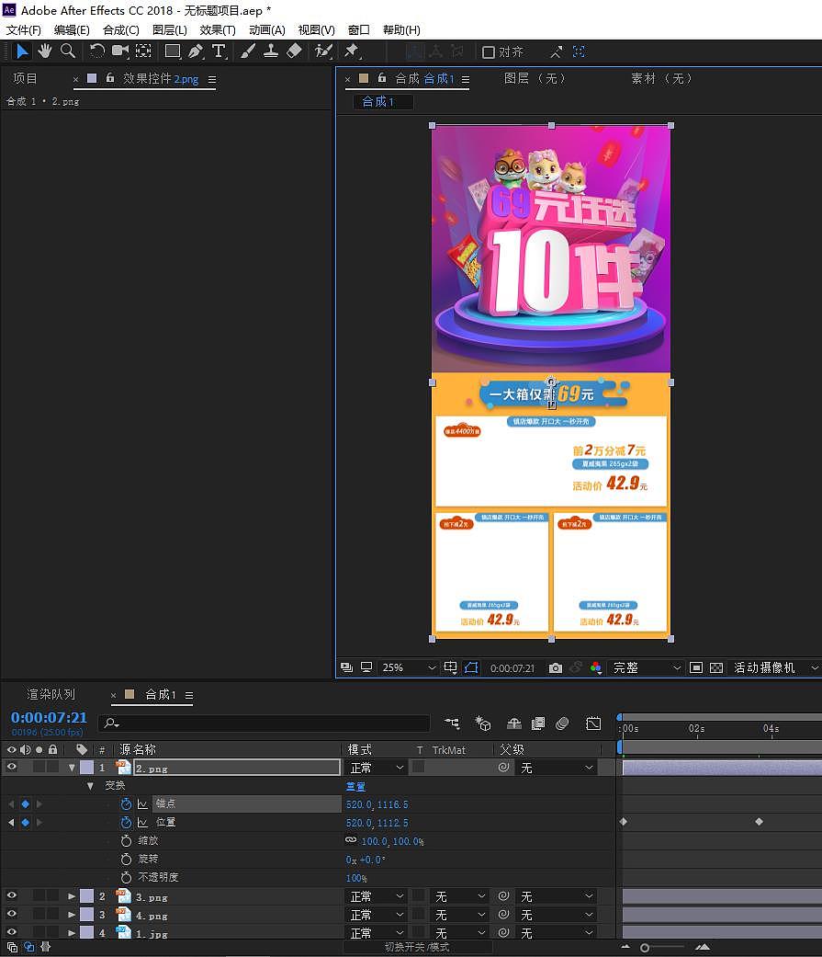Expand the 4.png layer

click(72, 915)
